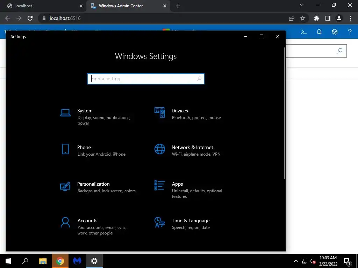Close the Windows Admin Center tab
Screen dimensions: 358x268
point(165,6)
